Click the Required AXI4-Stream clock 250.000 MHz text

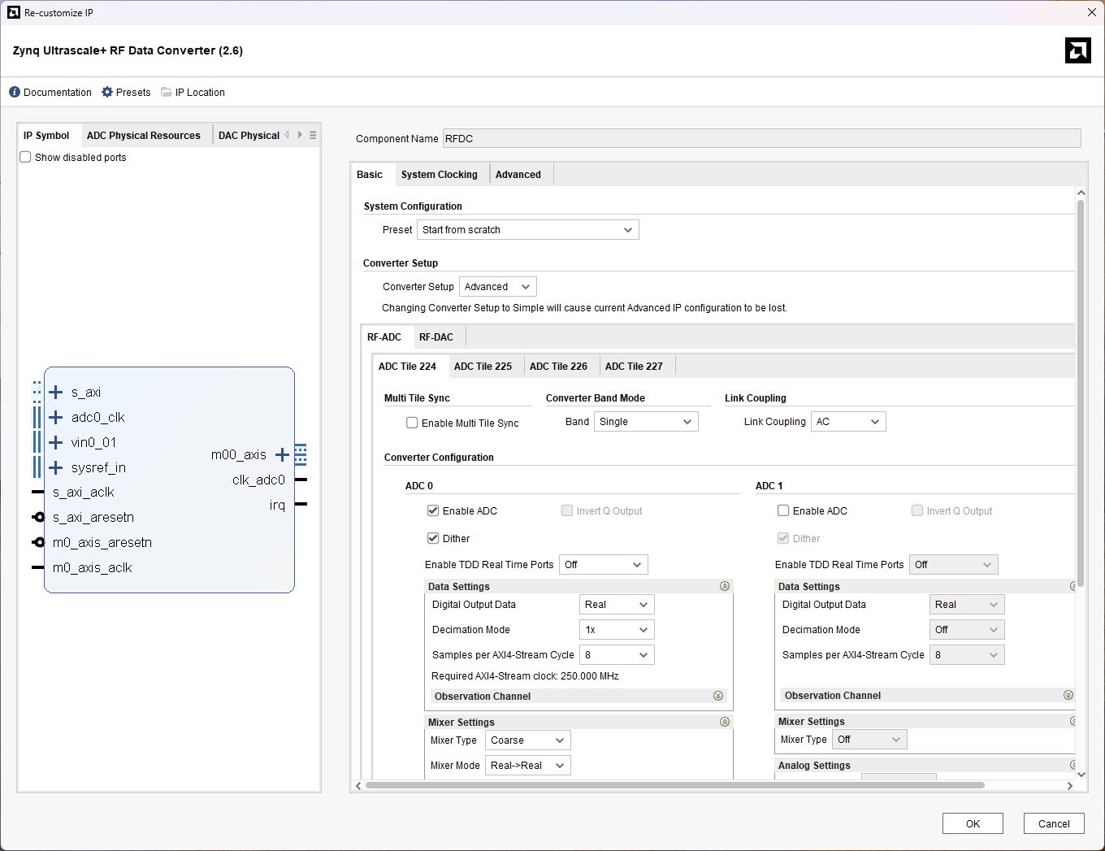click(x=525, y=676)
